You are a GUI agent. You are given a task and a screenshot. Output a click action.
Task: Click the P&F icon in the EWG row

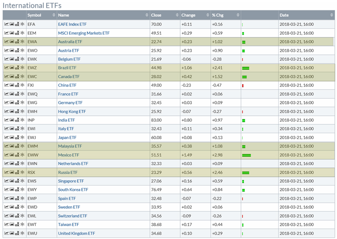[x=17, y=103]
